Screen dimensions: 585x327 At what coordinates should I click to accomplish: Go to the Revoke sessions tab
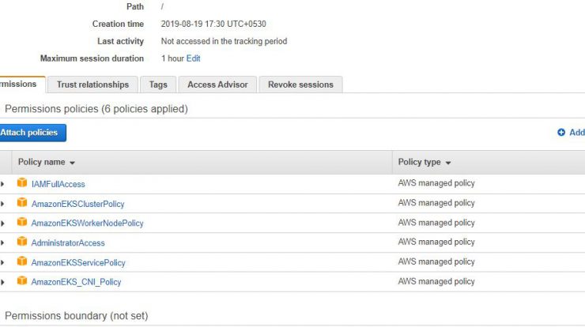pyautogui.click(x=300, y=85)
